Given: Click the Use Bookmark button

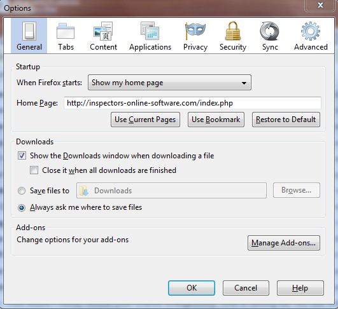Looking at the screenshot, I should (x=216, y=120).
